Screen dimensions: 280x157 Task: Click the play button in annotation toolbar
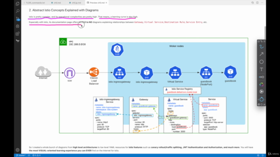tap(262, 92)
